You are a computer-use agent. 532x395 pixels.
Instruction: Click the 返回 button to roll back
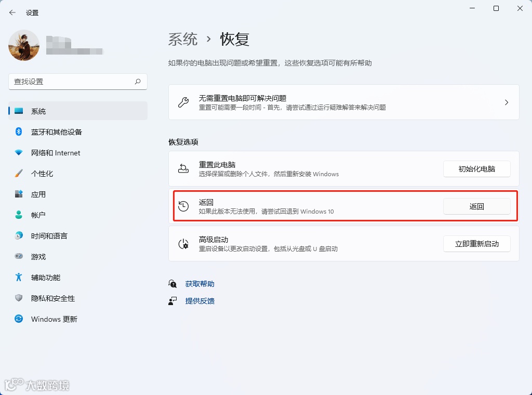[477, 206]
